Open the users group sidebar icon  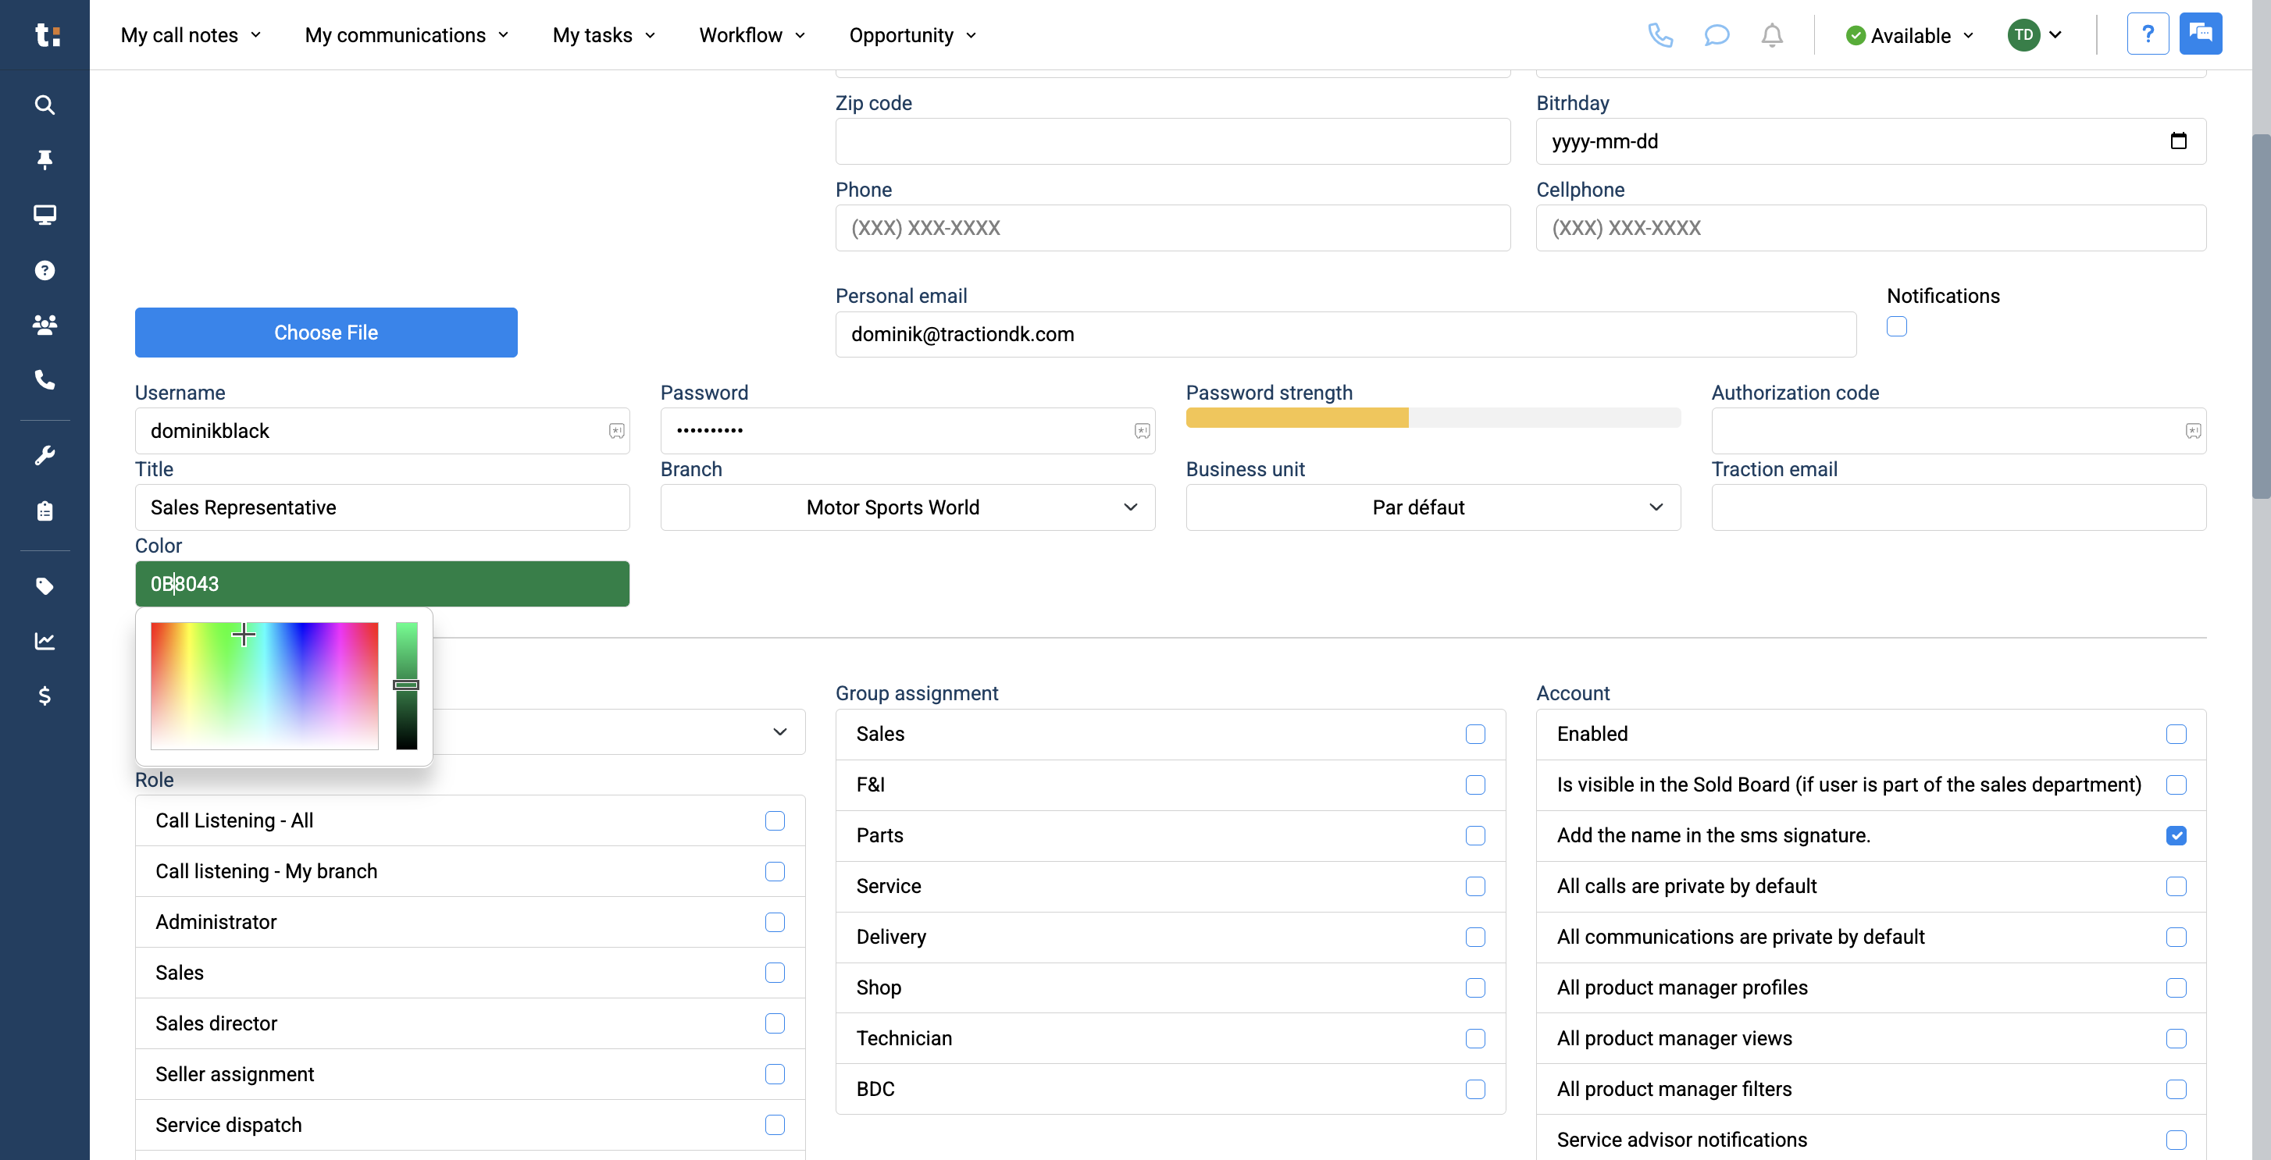[x=44, y=325]
